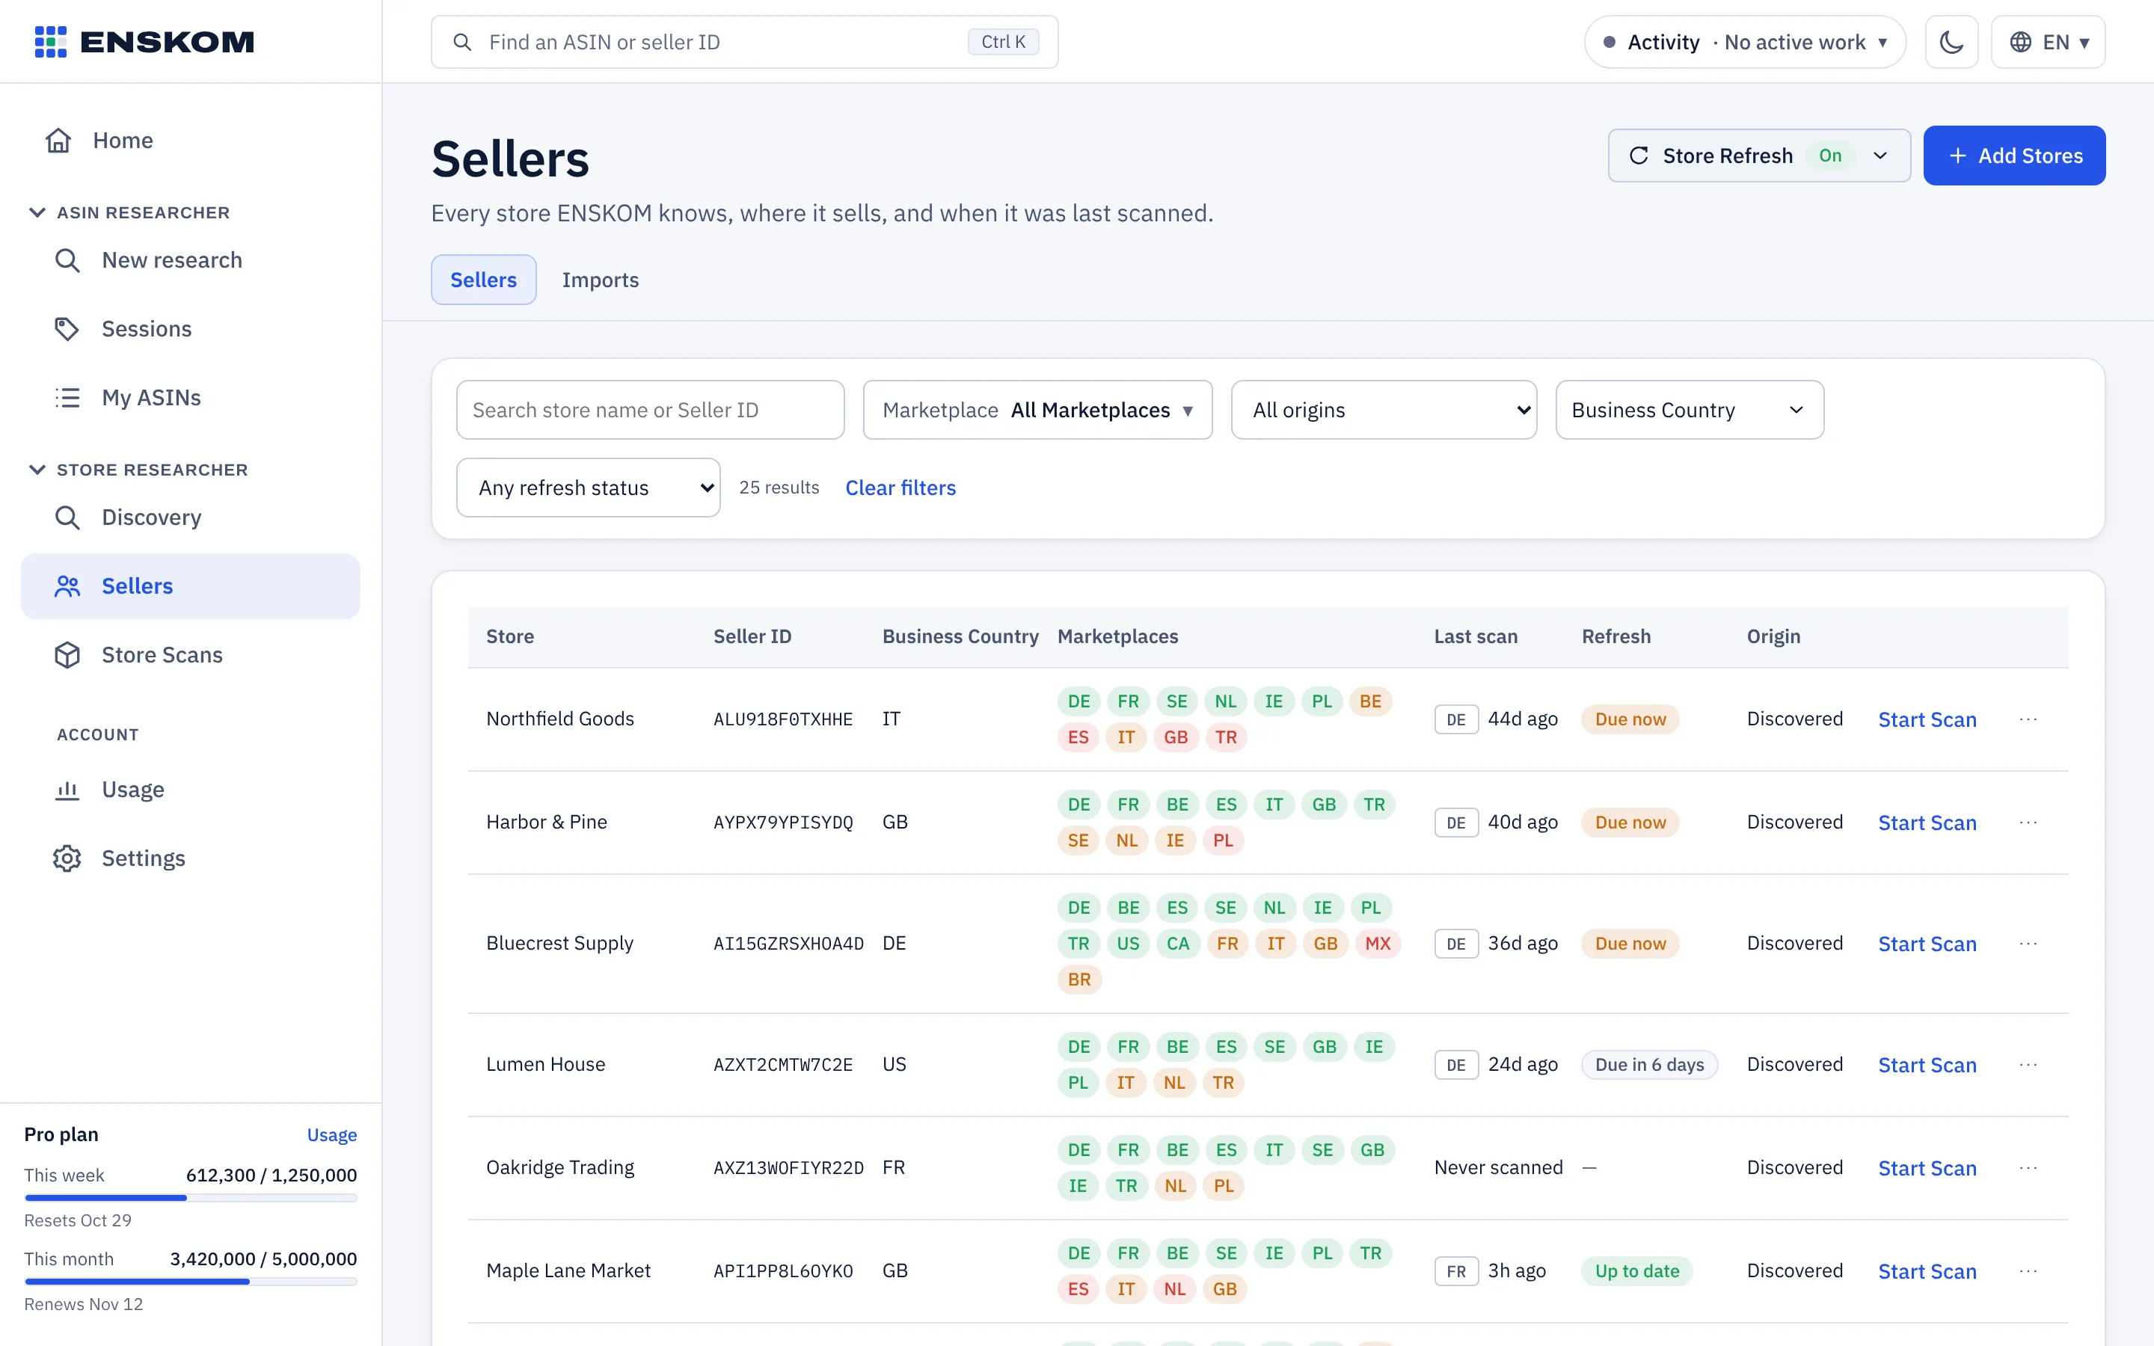Click the Never scanned cell

(x=1498, y=1168)
